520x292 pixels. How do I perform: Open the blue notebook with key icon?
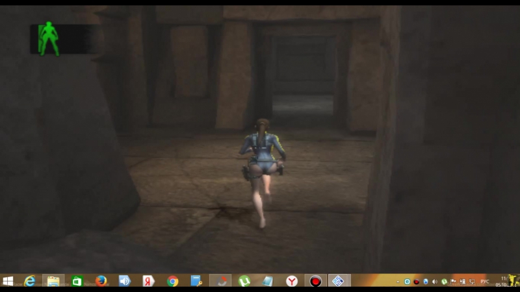[x=196, y=281]
